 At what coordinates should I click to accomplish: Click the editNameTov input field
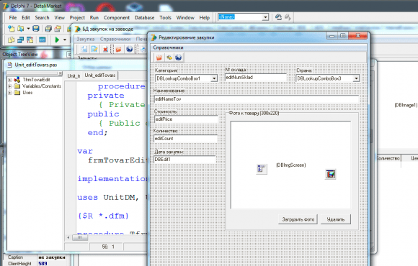click(x=257, y=99)
